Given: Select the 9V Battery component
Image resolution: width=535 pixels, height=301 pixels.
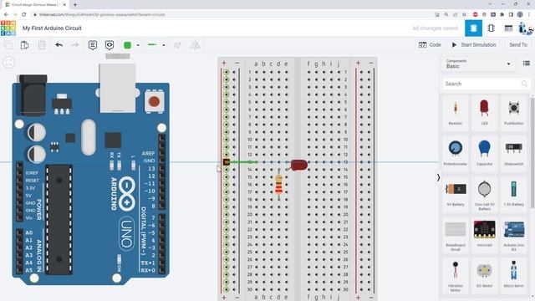Looking at the screenshot, I should [455, 193].
